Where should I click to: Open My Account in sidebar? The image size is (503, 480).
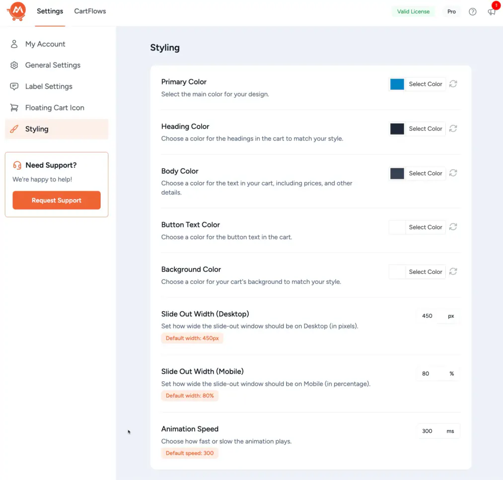45,44
